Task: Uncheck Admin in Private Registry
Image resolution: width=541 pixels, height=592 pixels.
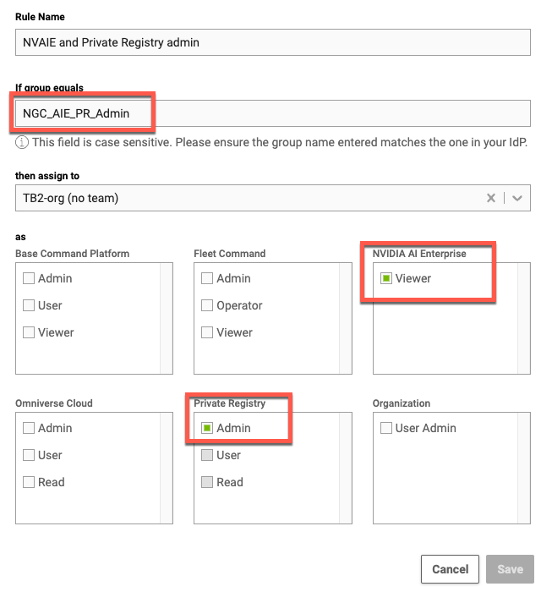Action: [207, 428]
